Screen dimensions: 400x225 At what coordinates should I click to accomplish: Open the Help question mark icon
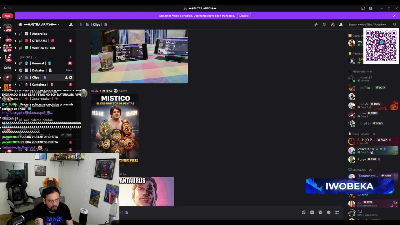pos(371,8)
